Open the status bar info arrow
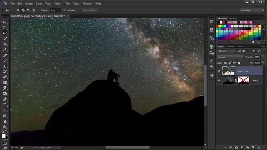This screenshot has height=150, width=267. click(60, 147)
